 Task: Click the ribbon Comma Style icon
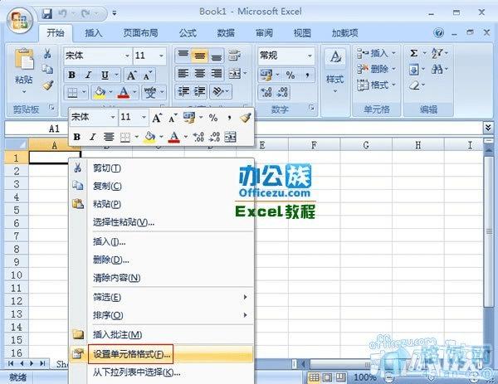point(307,75)
